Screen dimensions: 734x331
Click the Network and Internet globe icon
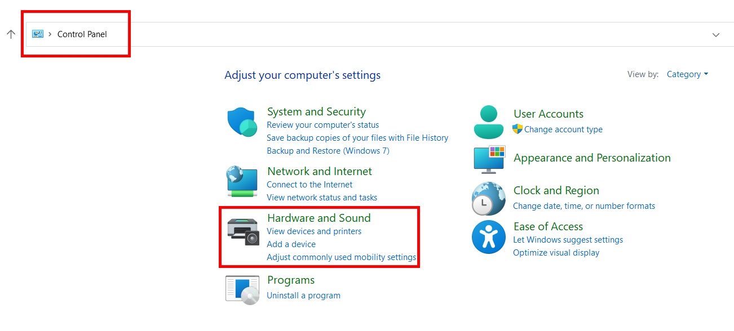tap(242, 182)
